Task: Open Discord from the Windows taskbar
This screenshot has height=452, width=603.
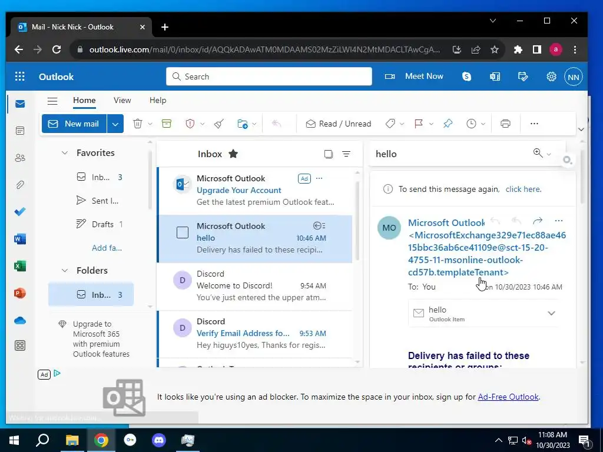Action: point(159,440)
